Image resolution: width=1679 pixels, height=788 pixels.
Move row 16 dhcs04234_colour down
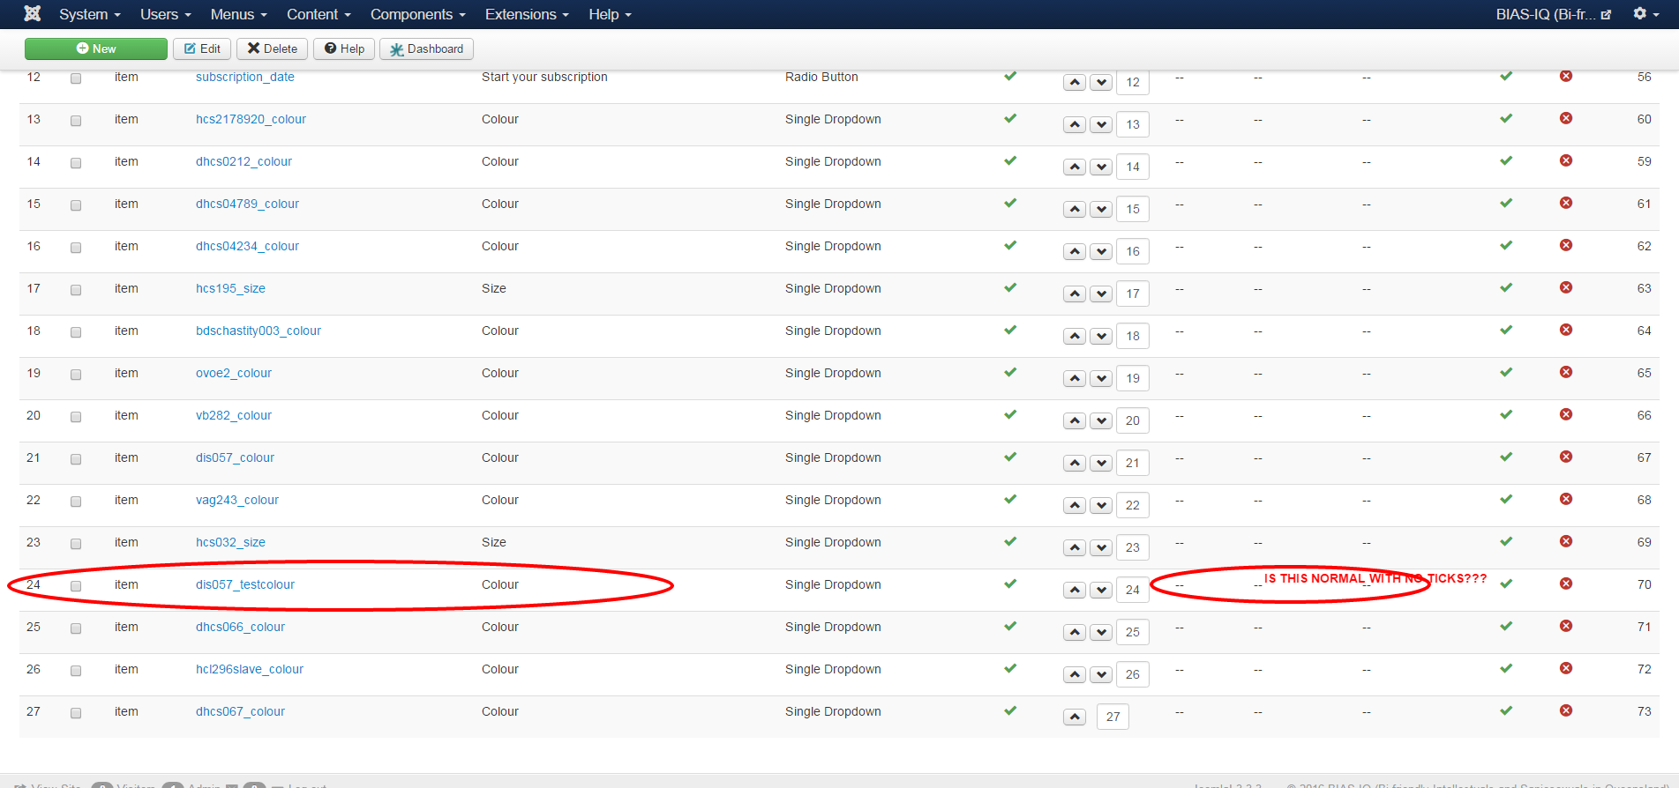coord(1101,251)
